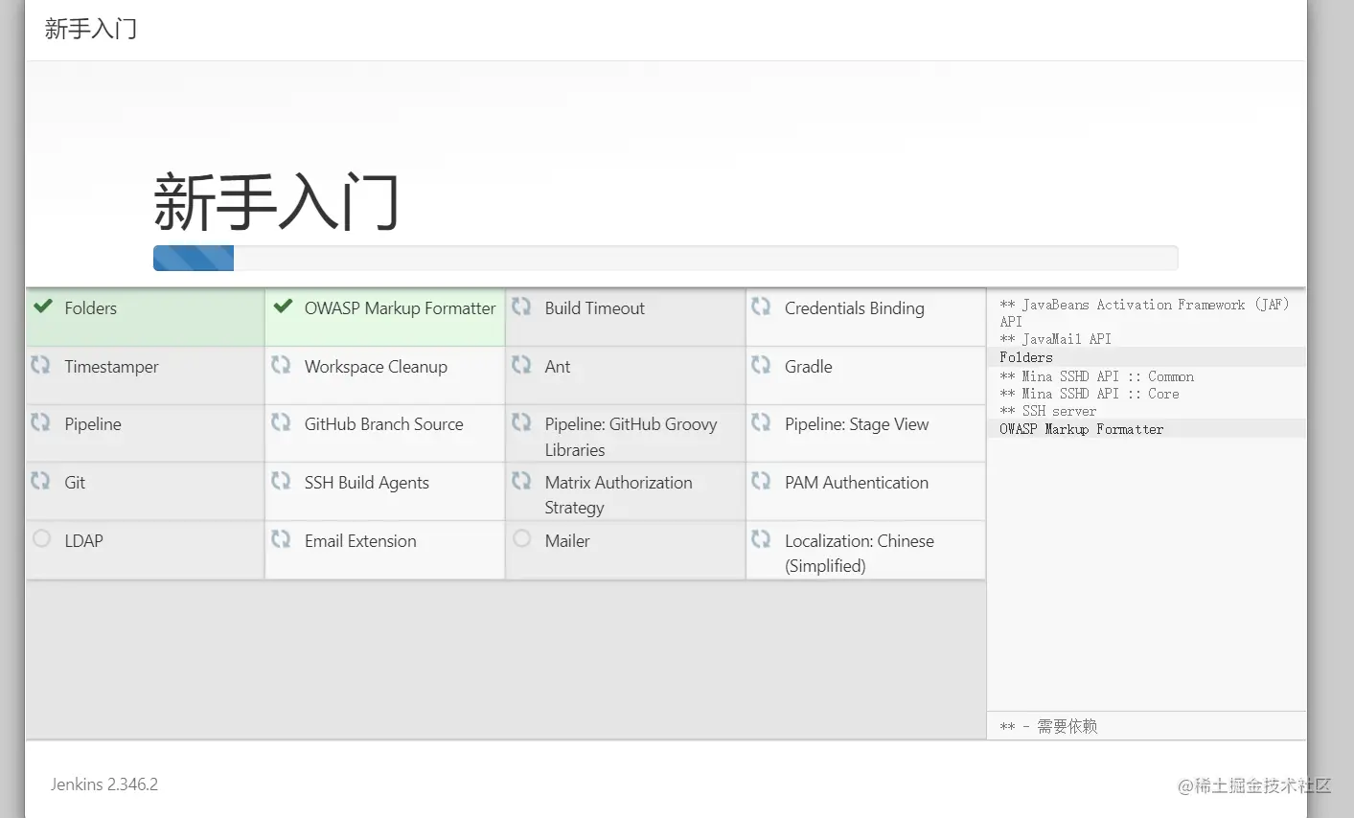Viewport: 1354px width, 818px height.
Task: Click the spinner icon beside PAM Authentication
Action: (x=761, y=481)
